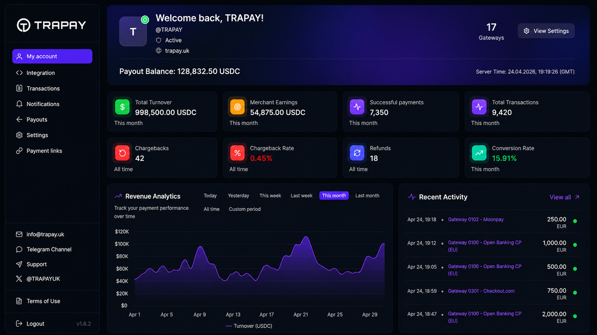
Task: Open Terms of Use
Action: (43, 301)
